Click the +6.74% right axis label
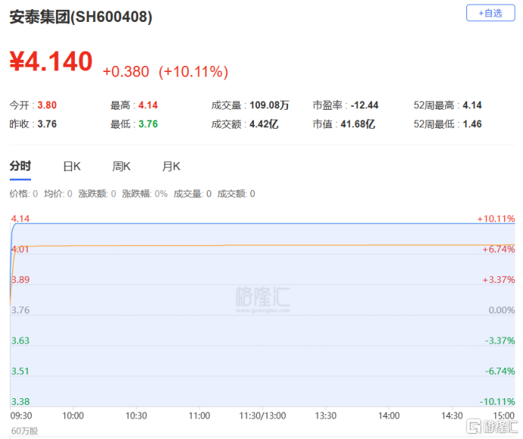 pos(499,249)
